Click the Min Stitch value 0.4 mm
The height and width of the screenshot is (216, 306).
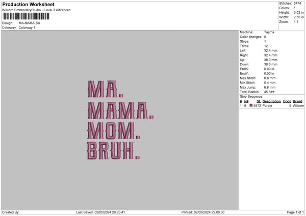tap(270, 83)
